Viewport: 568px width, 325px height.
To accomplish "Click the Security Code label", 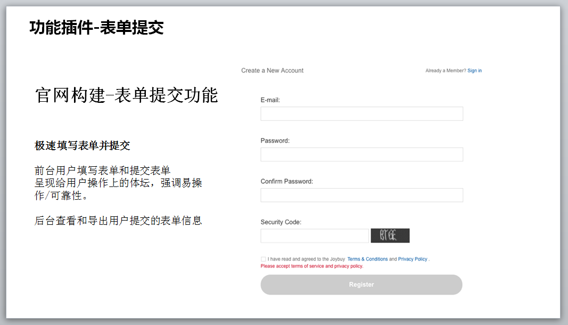I will click(281, 222).
